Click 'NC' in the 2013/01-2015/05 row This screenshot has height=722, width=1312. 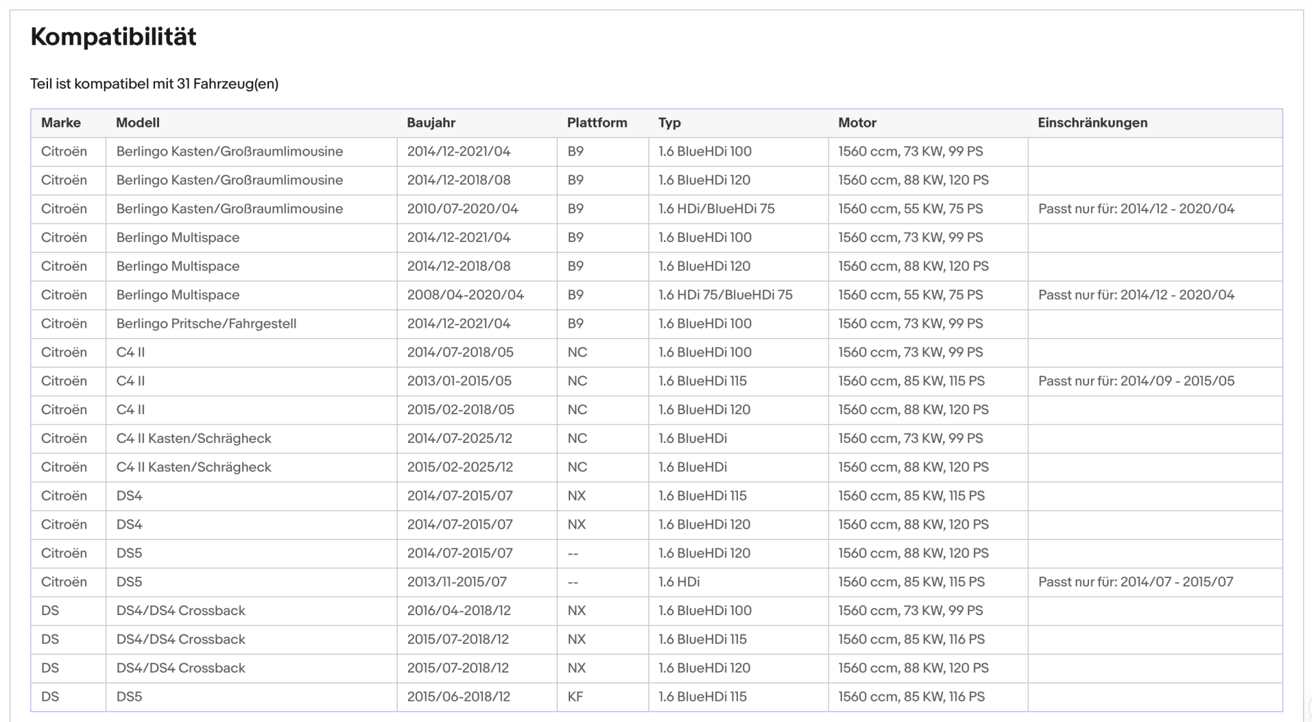coord(577,381)
